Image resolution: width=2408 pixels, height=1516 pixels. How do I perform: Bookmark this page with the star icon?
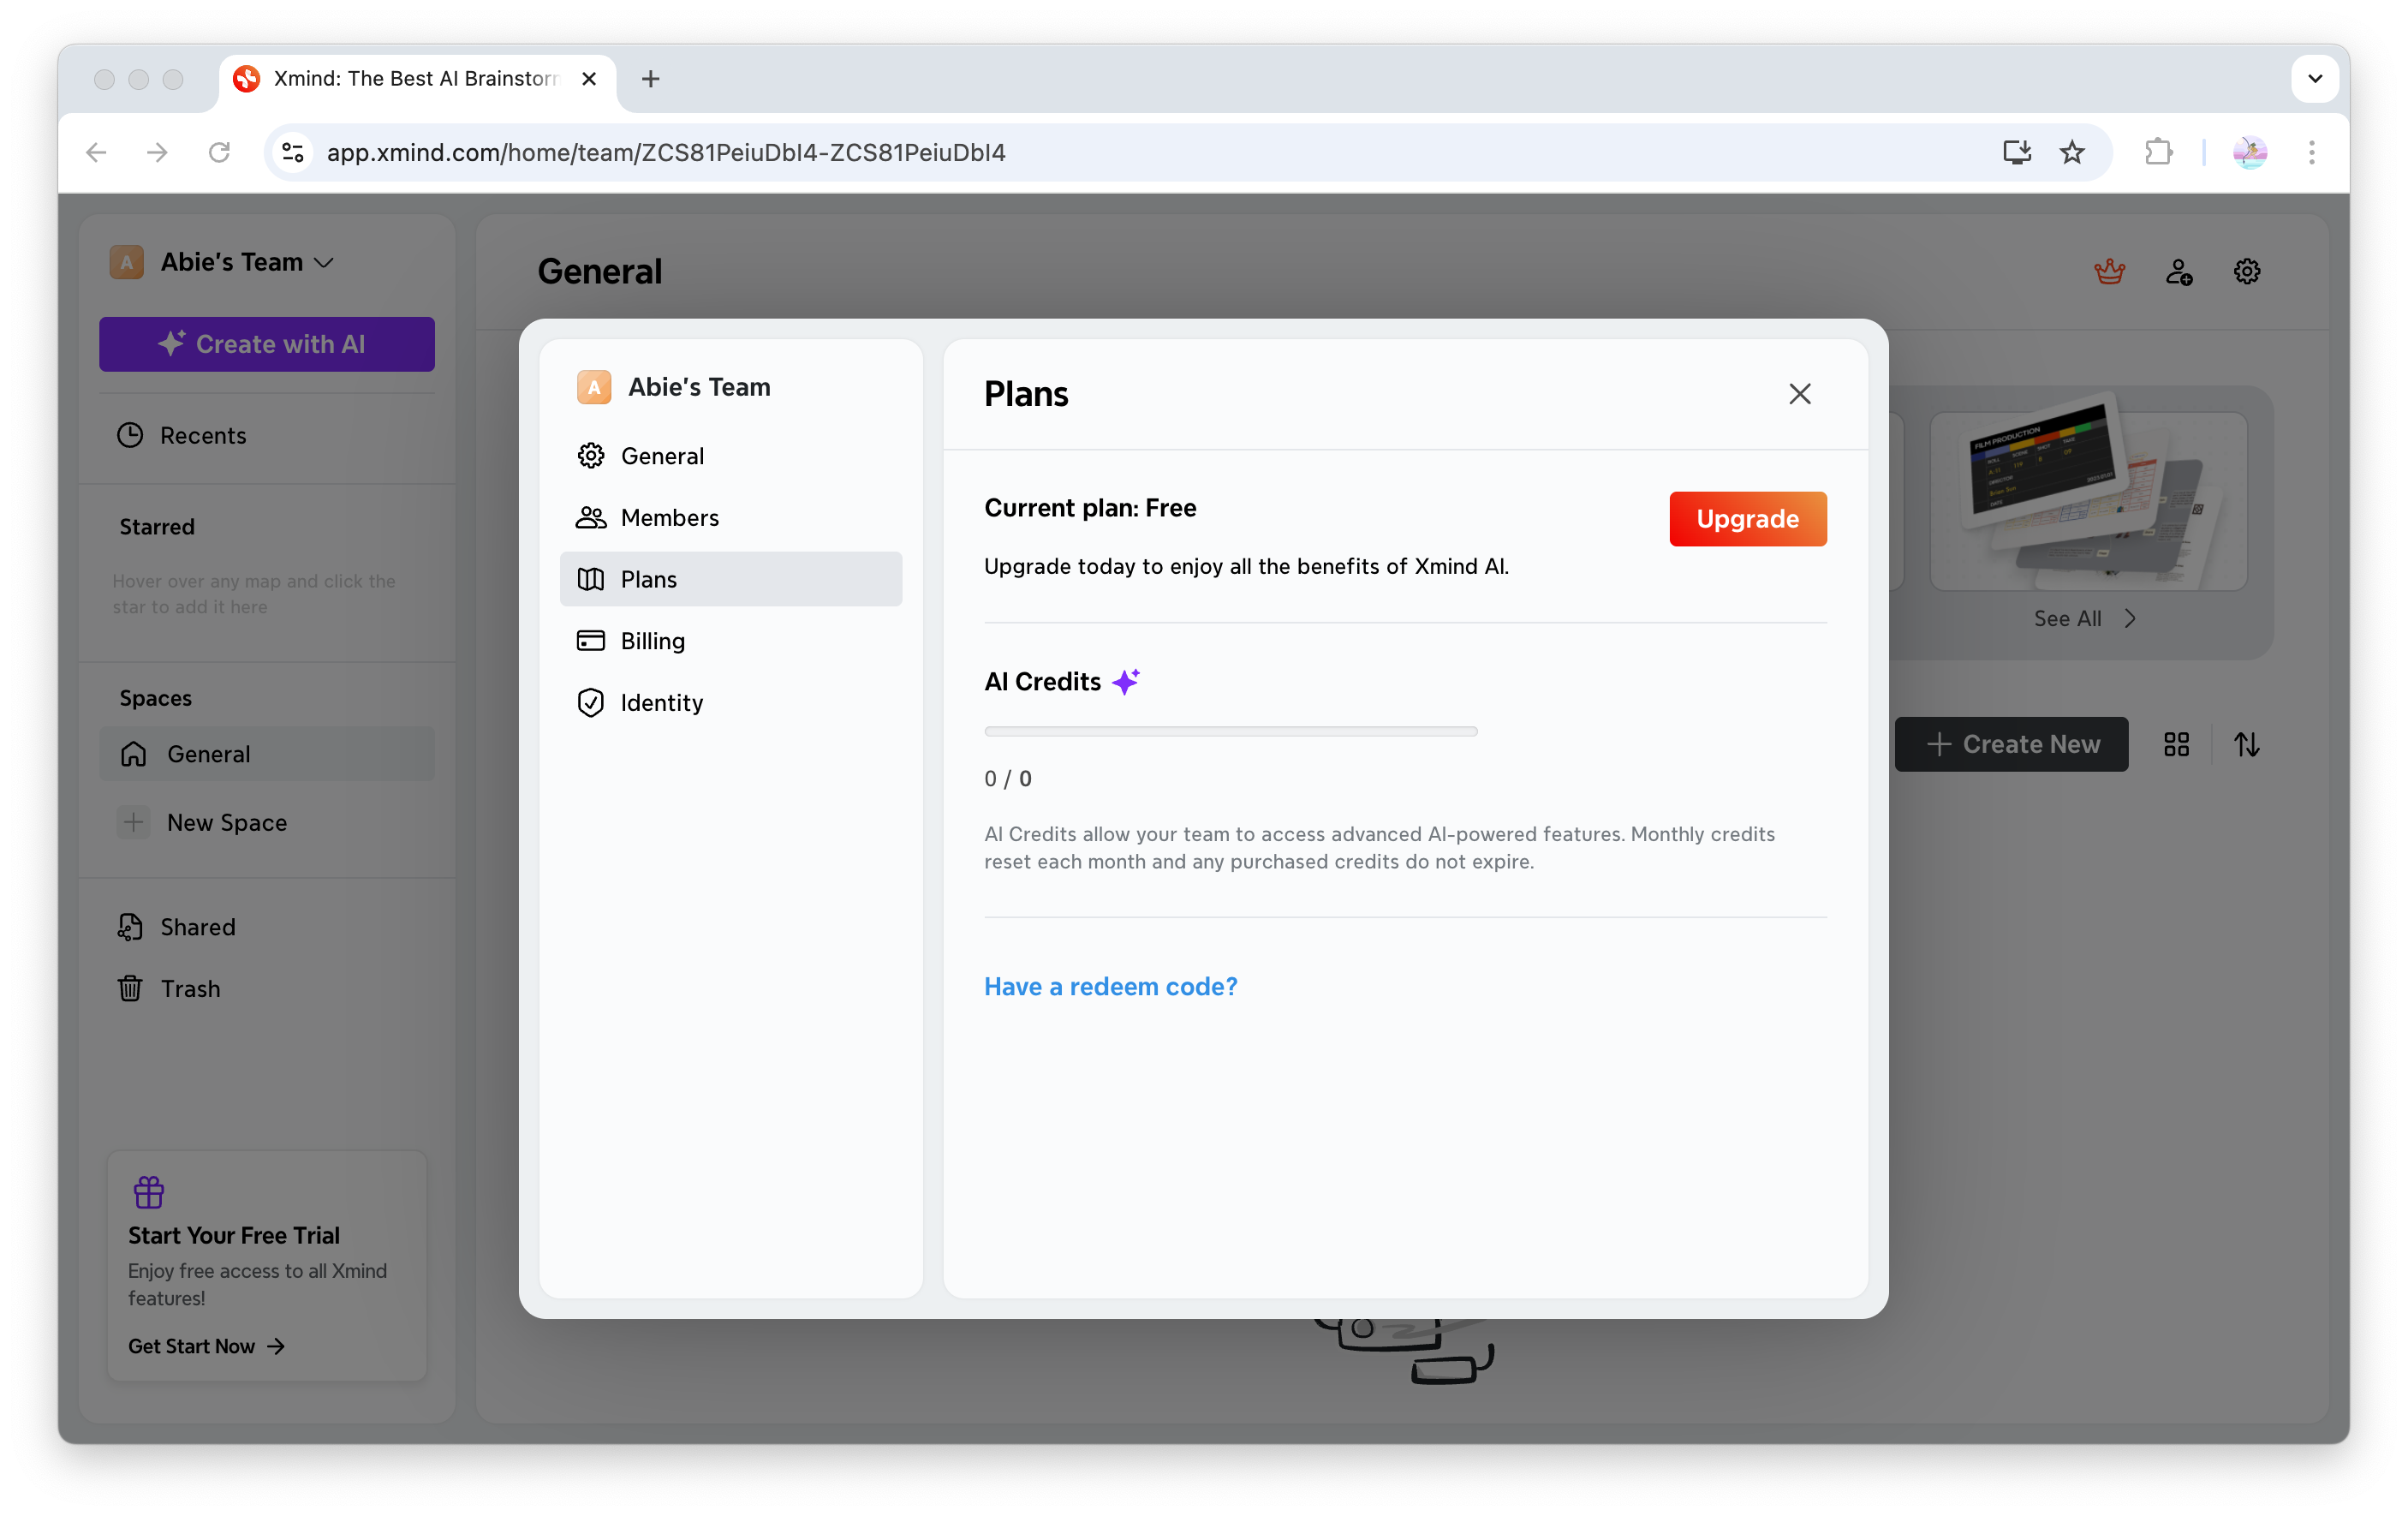2072,152
